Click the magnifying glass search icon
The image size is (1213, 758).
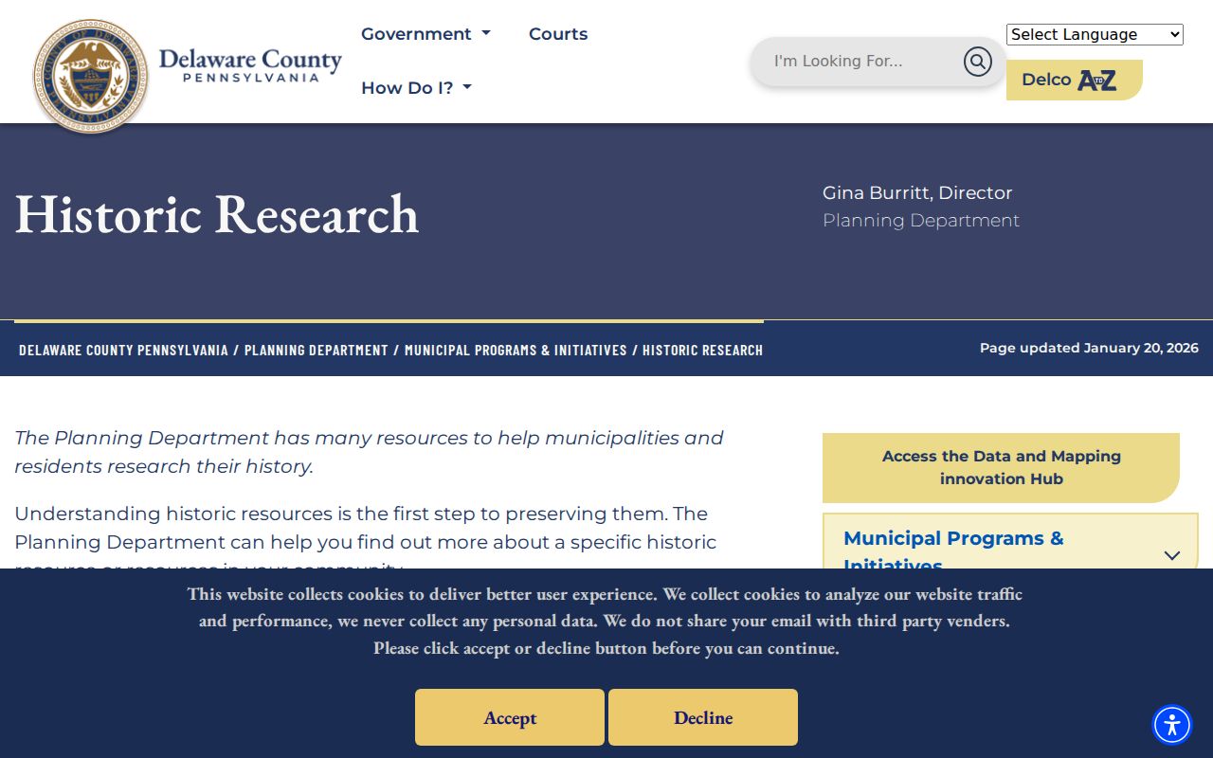click(977, 62)
